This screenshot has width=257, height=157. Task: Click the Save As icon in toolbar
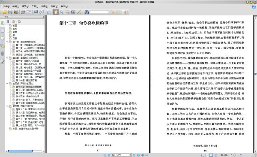(x=16, y=12)
